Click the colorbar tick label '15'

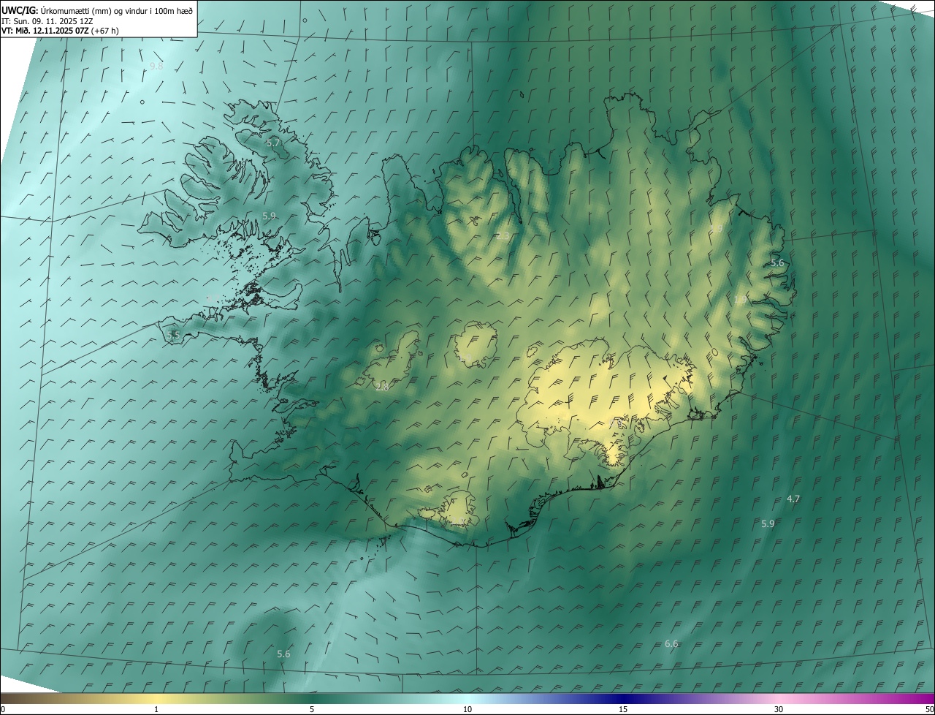623,709
